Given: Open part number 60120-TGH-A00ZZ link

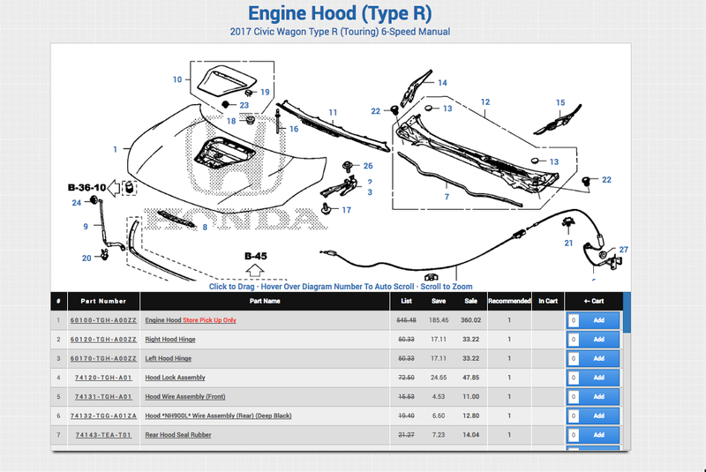Looking at the screenshot, I should tap(103, 340).
